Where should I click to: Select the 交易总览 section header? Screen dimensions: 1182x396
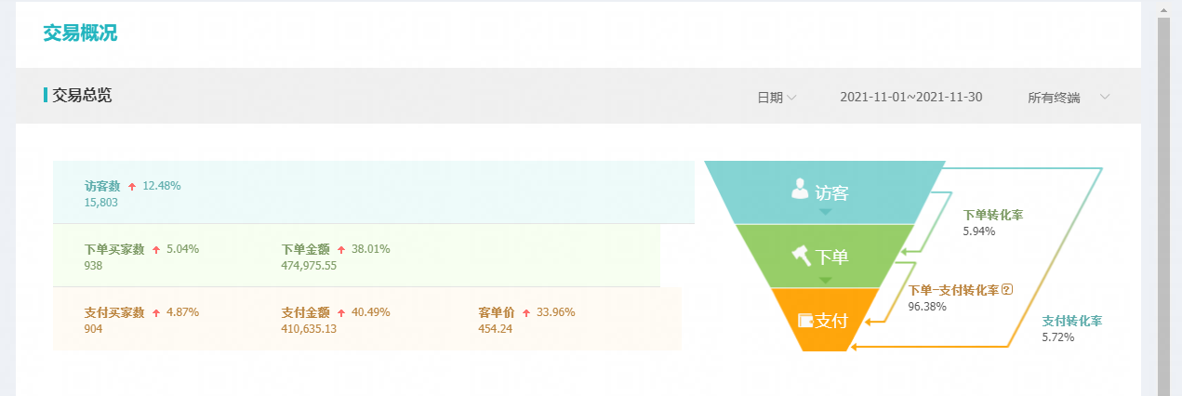[x=82, y=95]
